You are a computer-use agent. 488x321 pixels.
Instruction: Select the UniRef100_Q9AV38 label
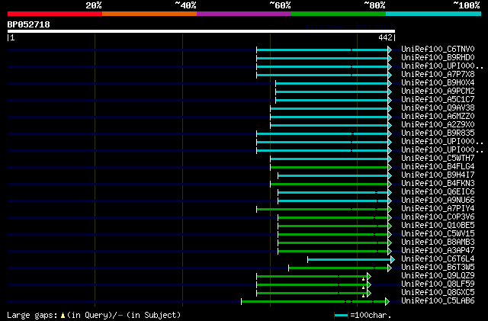[438, 108]
